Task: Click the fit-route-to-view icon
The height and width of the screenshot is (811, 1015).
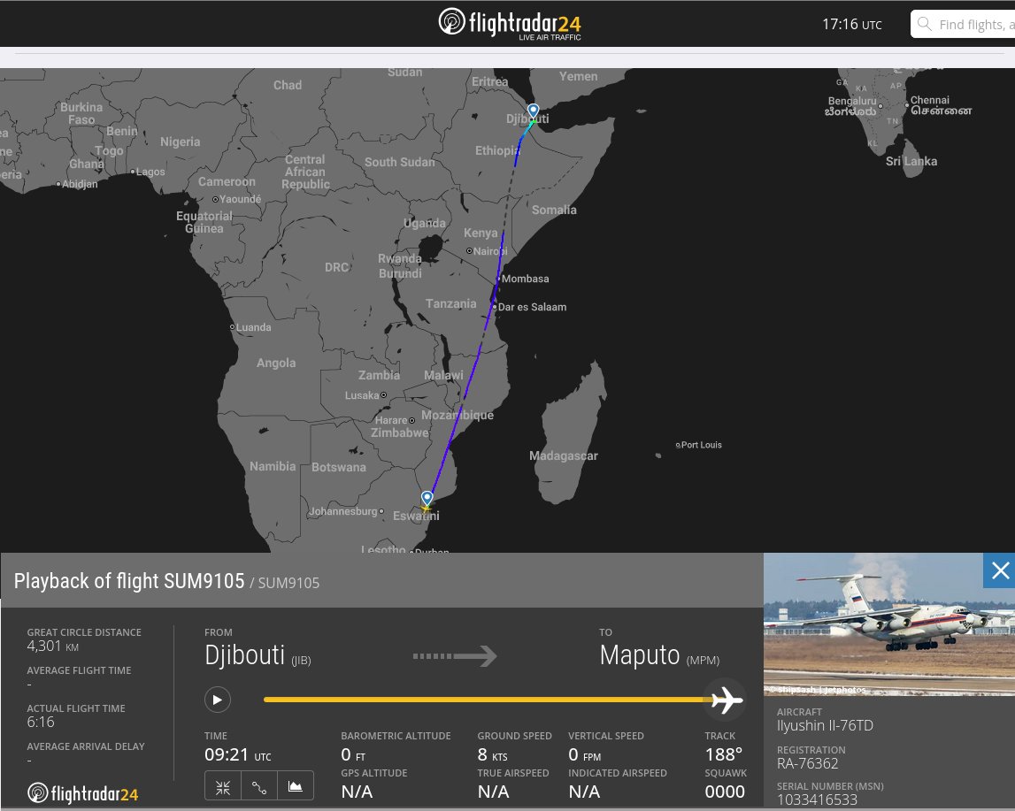Action: 223,786
